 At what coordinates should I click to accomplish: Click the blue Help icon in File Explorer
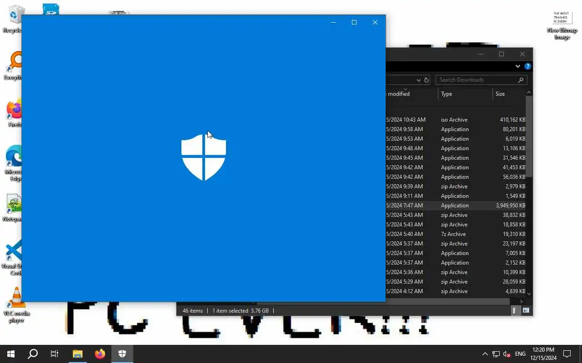[x=527, y=66]
